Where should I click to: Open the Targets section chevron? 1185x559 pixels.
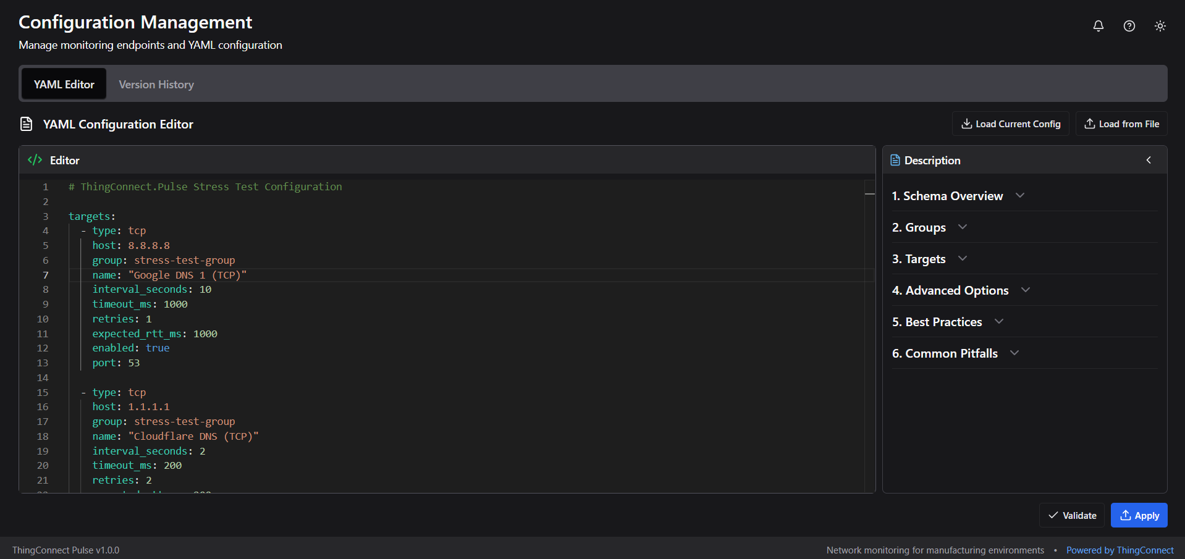coord(962,259)
